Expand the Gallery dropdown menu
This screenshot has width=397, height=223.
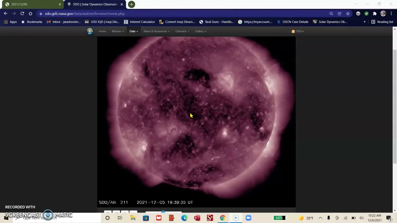(x=200, y=31)
